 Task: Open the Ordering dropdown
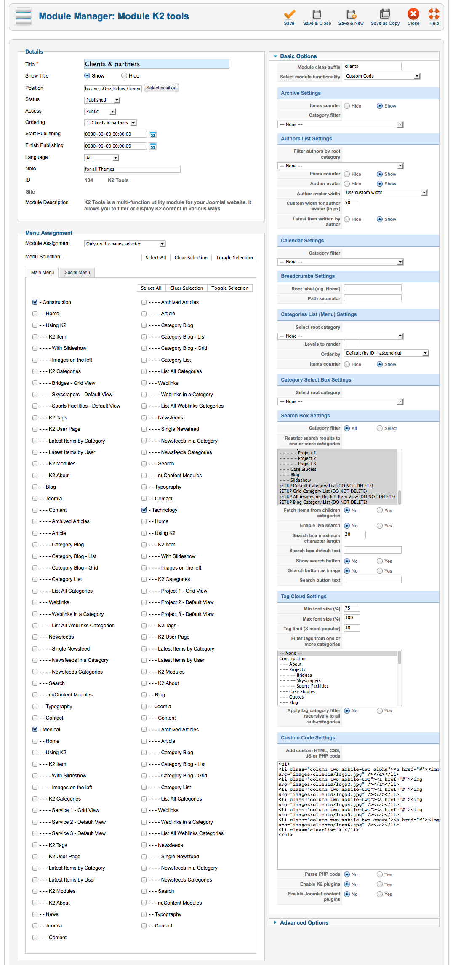(x=110, y=123)
